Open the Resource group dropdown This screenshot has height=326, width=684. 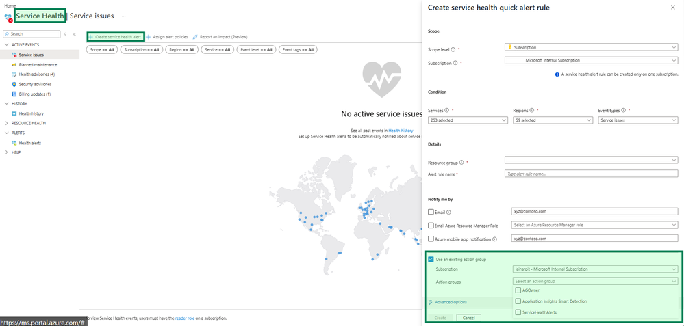[x=591, y=160]
